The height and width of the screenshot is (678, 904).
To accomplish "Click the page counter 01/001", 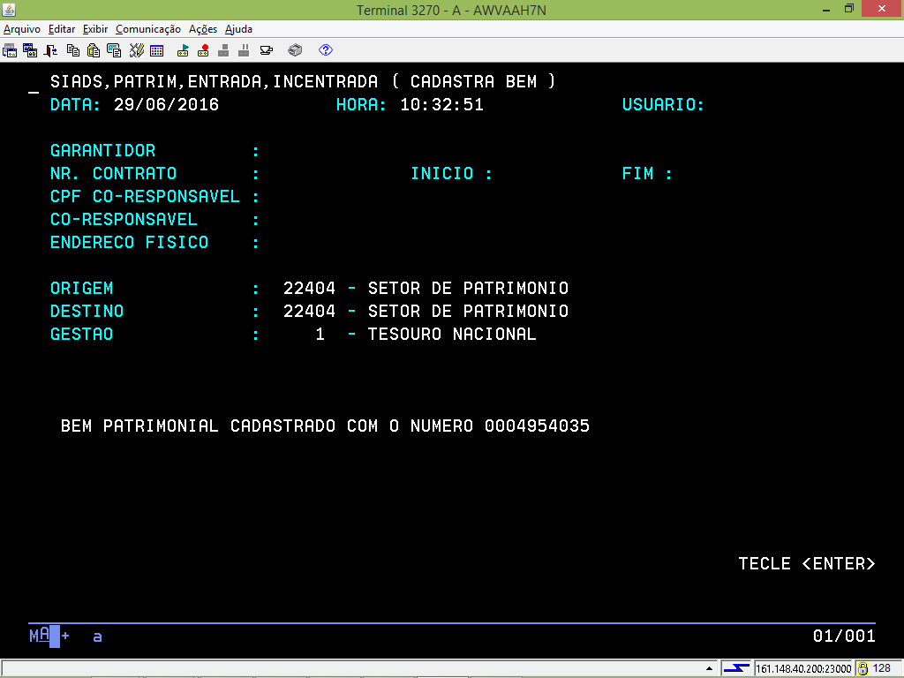I will tap(844, 636).
